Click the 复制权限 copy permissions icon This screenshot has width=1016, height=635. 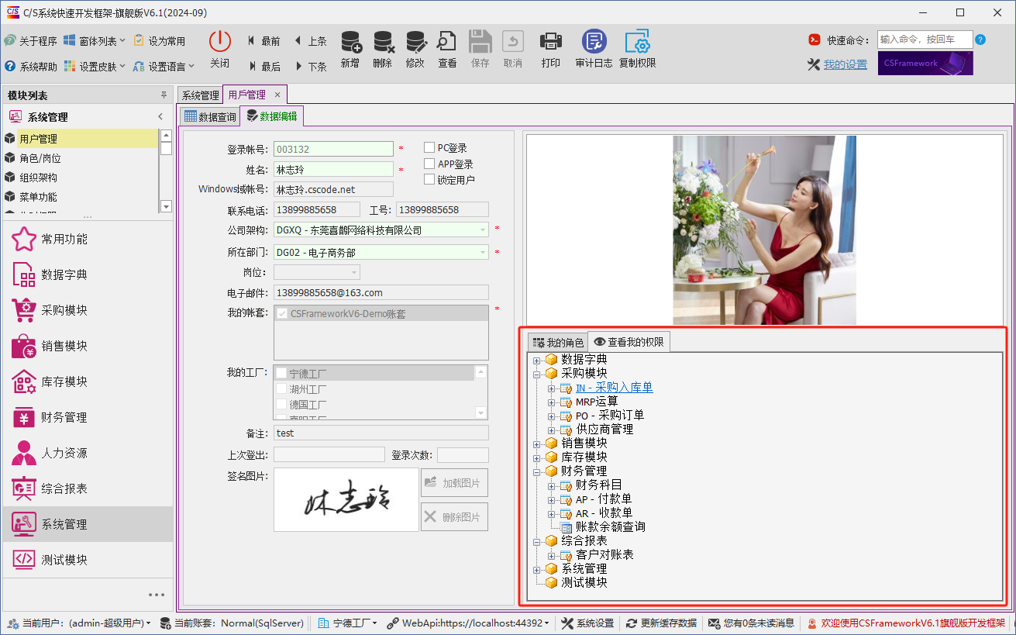pyautogui.click(x=638, y=41)
